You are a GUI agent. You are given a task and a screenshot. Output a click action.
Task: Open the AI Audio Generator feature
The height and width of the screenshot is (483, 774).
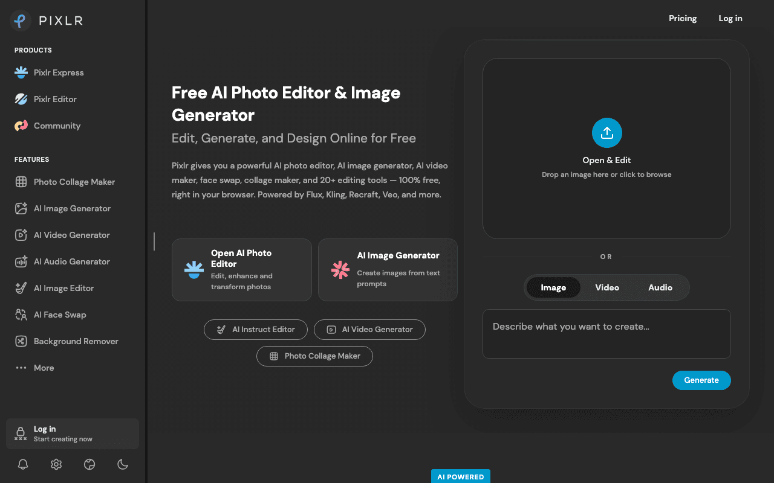[62, 261]
